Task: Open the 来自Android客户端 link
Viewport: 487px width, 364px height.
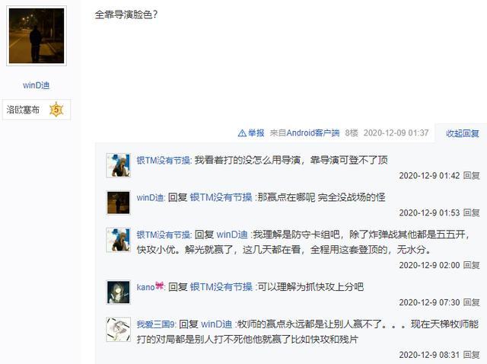Action: tap(304, 133)
